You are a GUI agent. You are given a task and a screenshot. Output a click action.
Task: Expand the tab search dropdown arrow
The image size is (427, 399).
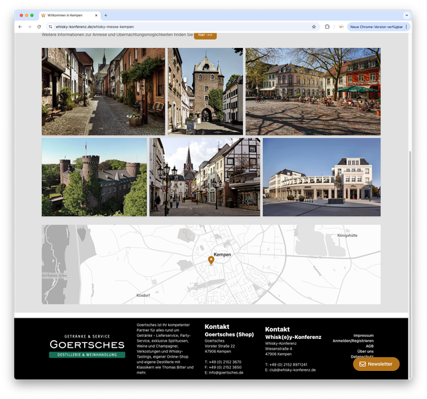click(406, 15)
